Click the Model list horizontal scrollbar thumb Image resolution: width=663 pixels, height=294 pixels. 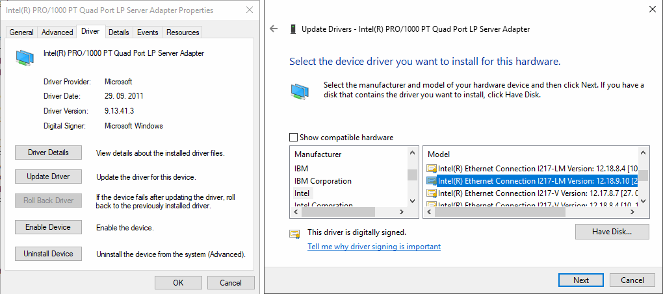pos(500,212)
